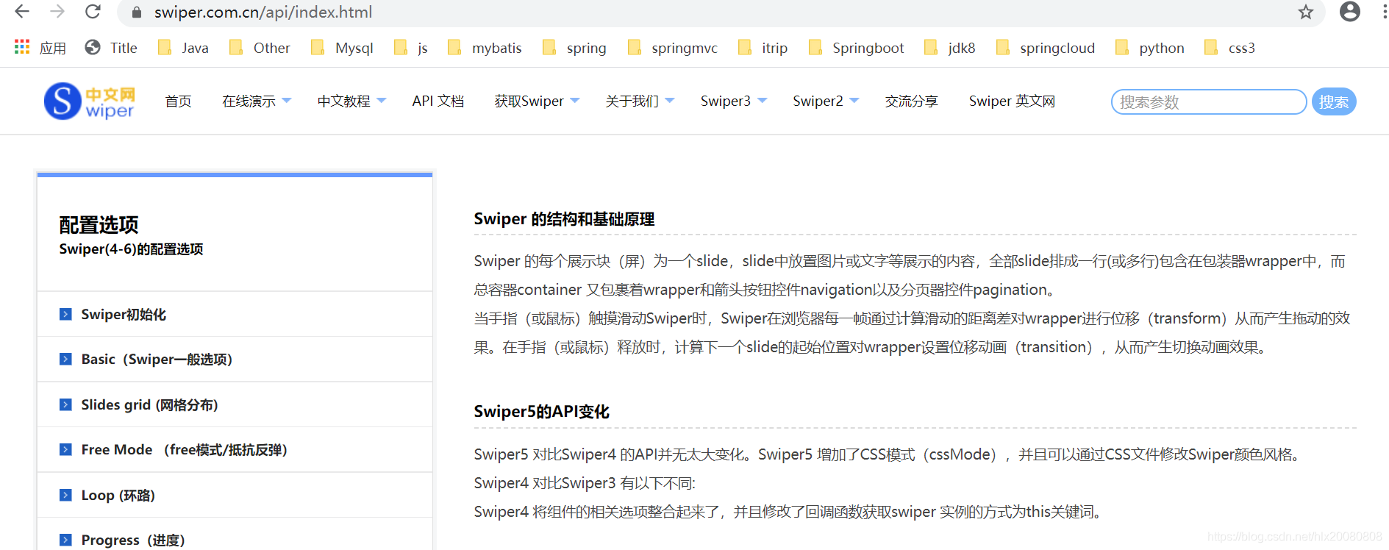Open the apps grid icon in bookmarks bar

coord(22,48)
